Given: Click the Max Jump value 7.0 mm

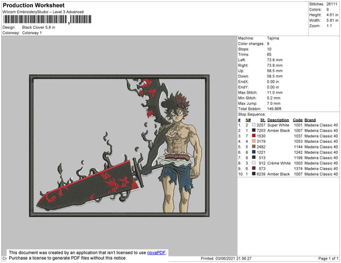Looking at the screenshot, I should pos(273,103).
